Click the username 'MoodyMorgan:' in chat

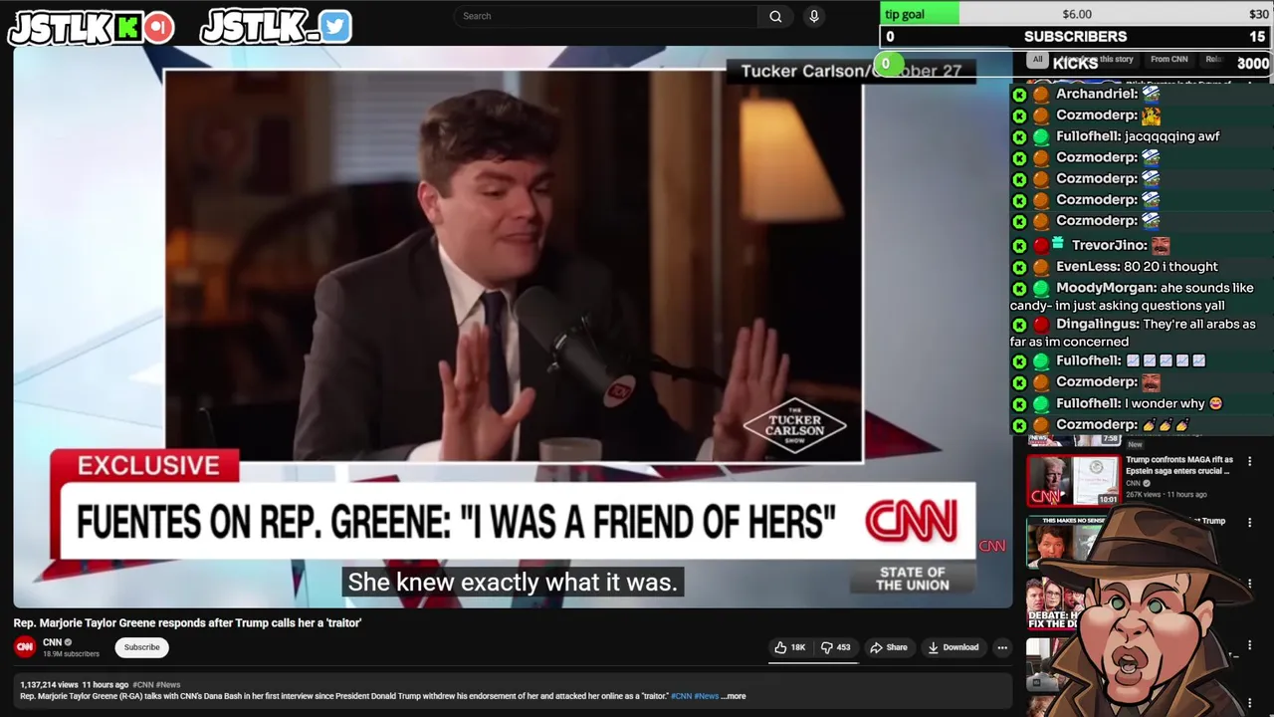click(x=1106, y=288)
